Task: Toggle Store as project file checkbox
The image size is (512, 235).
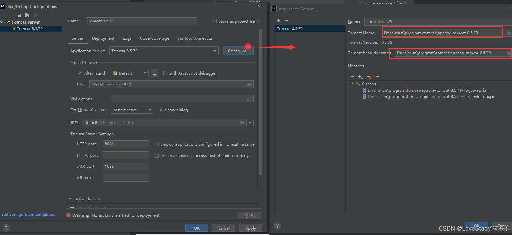Action: pos(214,21)
